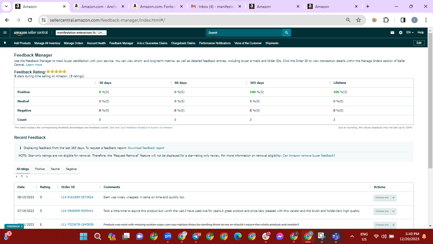Viewport: 433px width, 244px height.
Task: Open the tab search dropdown in Chrome
Action: click(6, 6)
